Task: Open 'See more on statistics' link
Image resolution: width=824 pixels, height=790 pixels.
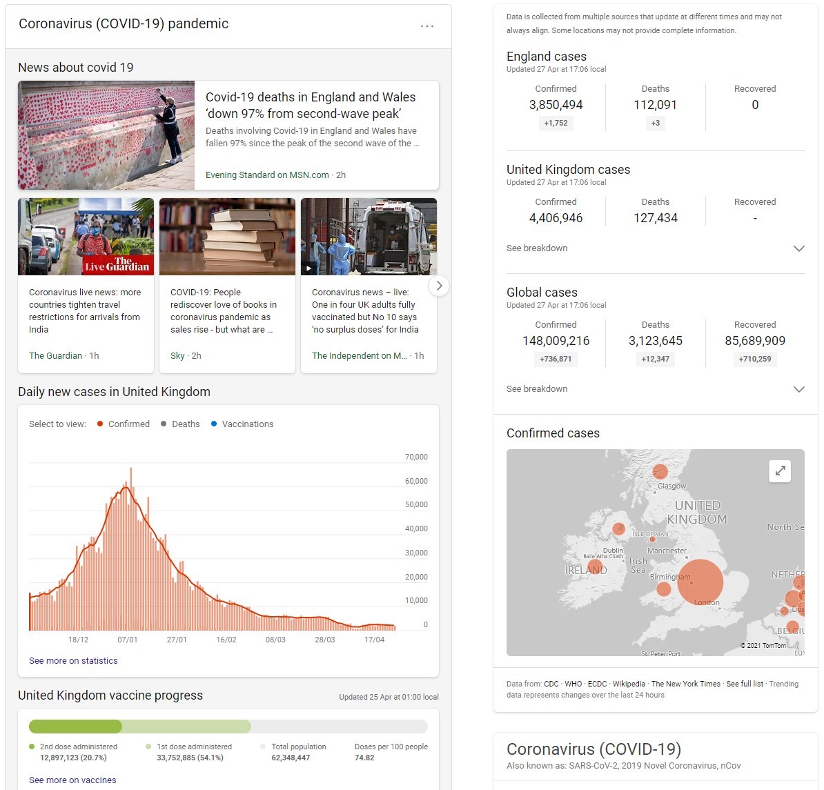Action: coord(73,661)
